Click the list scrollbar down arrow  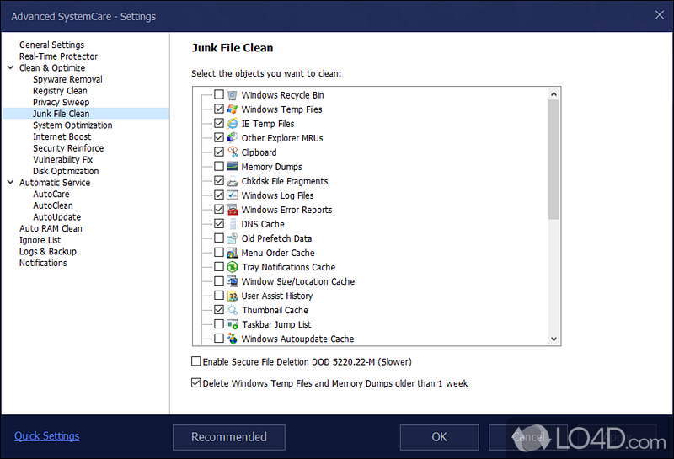click(x=554, y=339)
